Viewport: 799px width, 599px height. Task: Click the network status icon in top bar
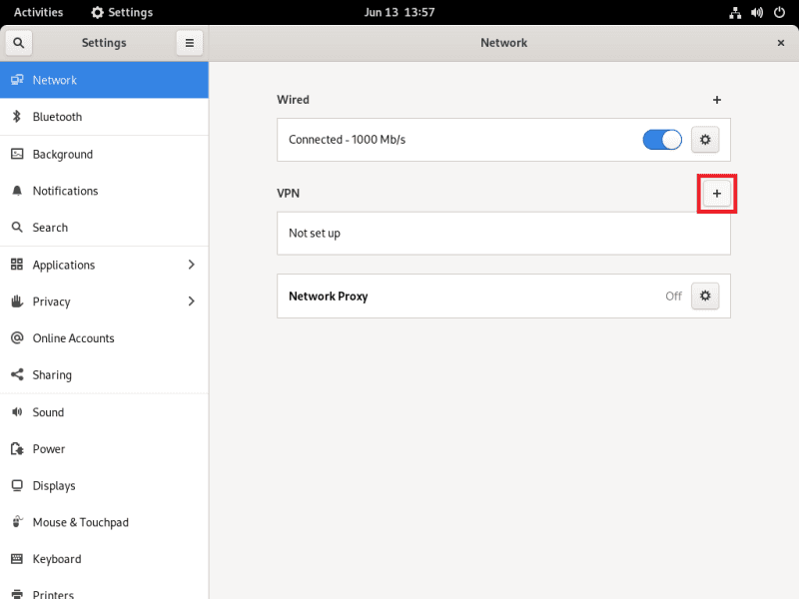coord(734,13)
